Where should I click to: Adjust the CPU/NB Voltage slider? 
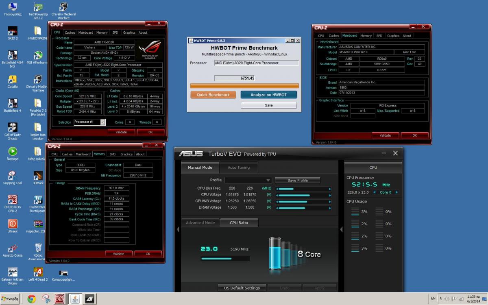click(303, 201)
